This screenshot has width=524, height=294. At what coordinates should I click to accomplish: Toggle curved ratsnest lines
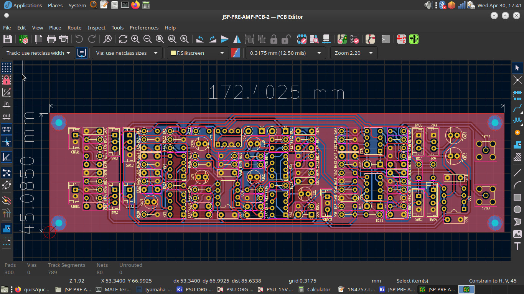tap(7, 186)
